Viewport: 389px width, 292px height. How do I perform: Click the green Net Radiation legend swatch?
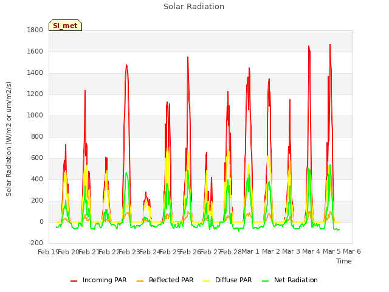pyautogui.click(x=266, y=281)
